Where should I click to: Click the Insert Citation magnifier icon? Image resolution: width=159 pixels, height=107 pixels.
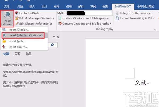[x=7, y=15]
